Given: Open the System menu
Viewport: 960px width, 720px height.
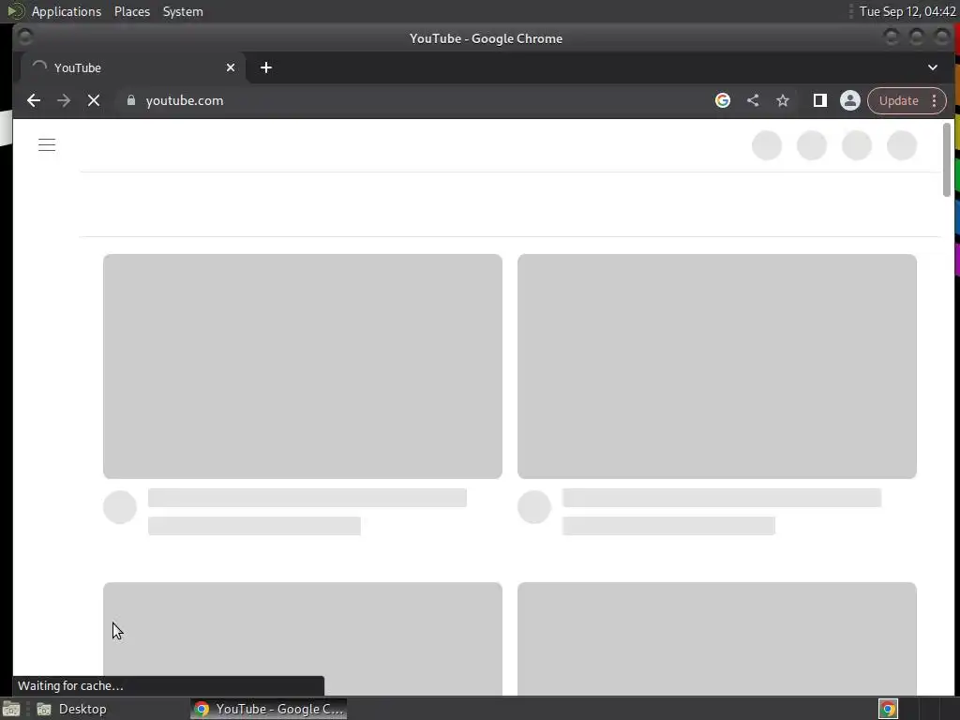Looking at the screenshot, I should 183,11.
